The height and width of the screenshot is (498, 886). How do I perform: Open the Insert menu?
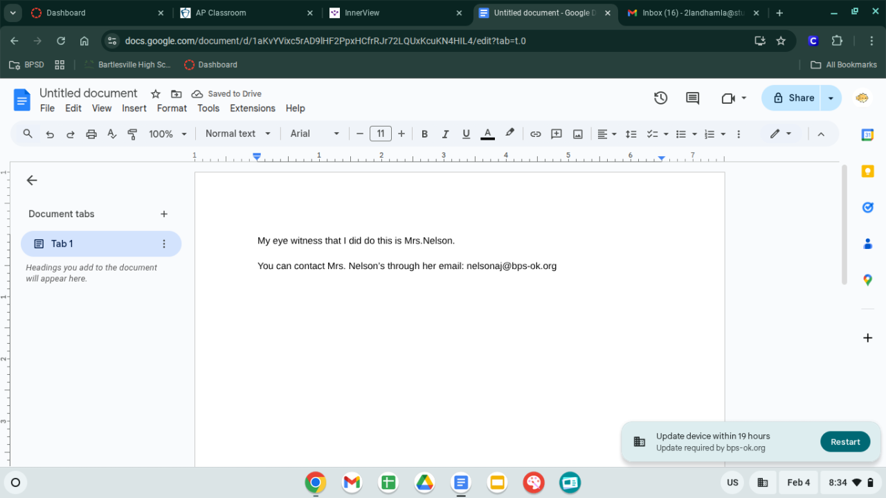[134, 109]
